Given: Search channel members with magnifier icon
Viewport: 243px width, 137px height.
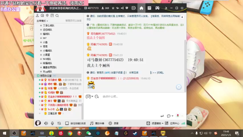Looking at the screenshot, I should pos(57,16).
